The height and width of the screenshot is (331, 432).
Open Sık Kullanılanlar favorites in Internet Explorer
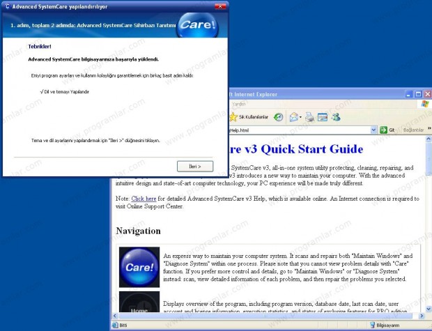coord(249,117)
